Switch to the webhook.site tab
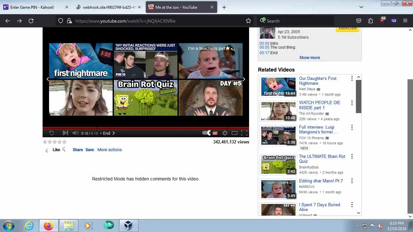The width and height of the screenshot is (413, 232). point(109,7)
